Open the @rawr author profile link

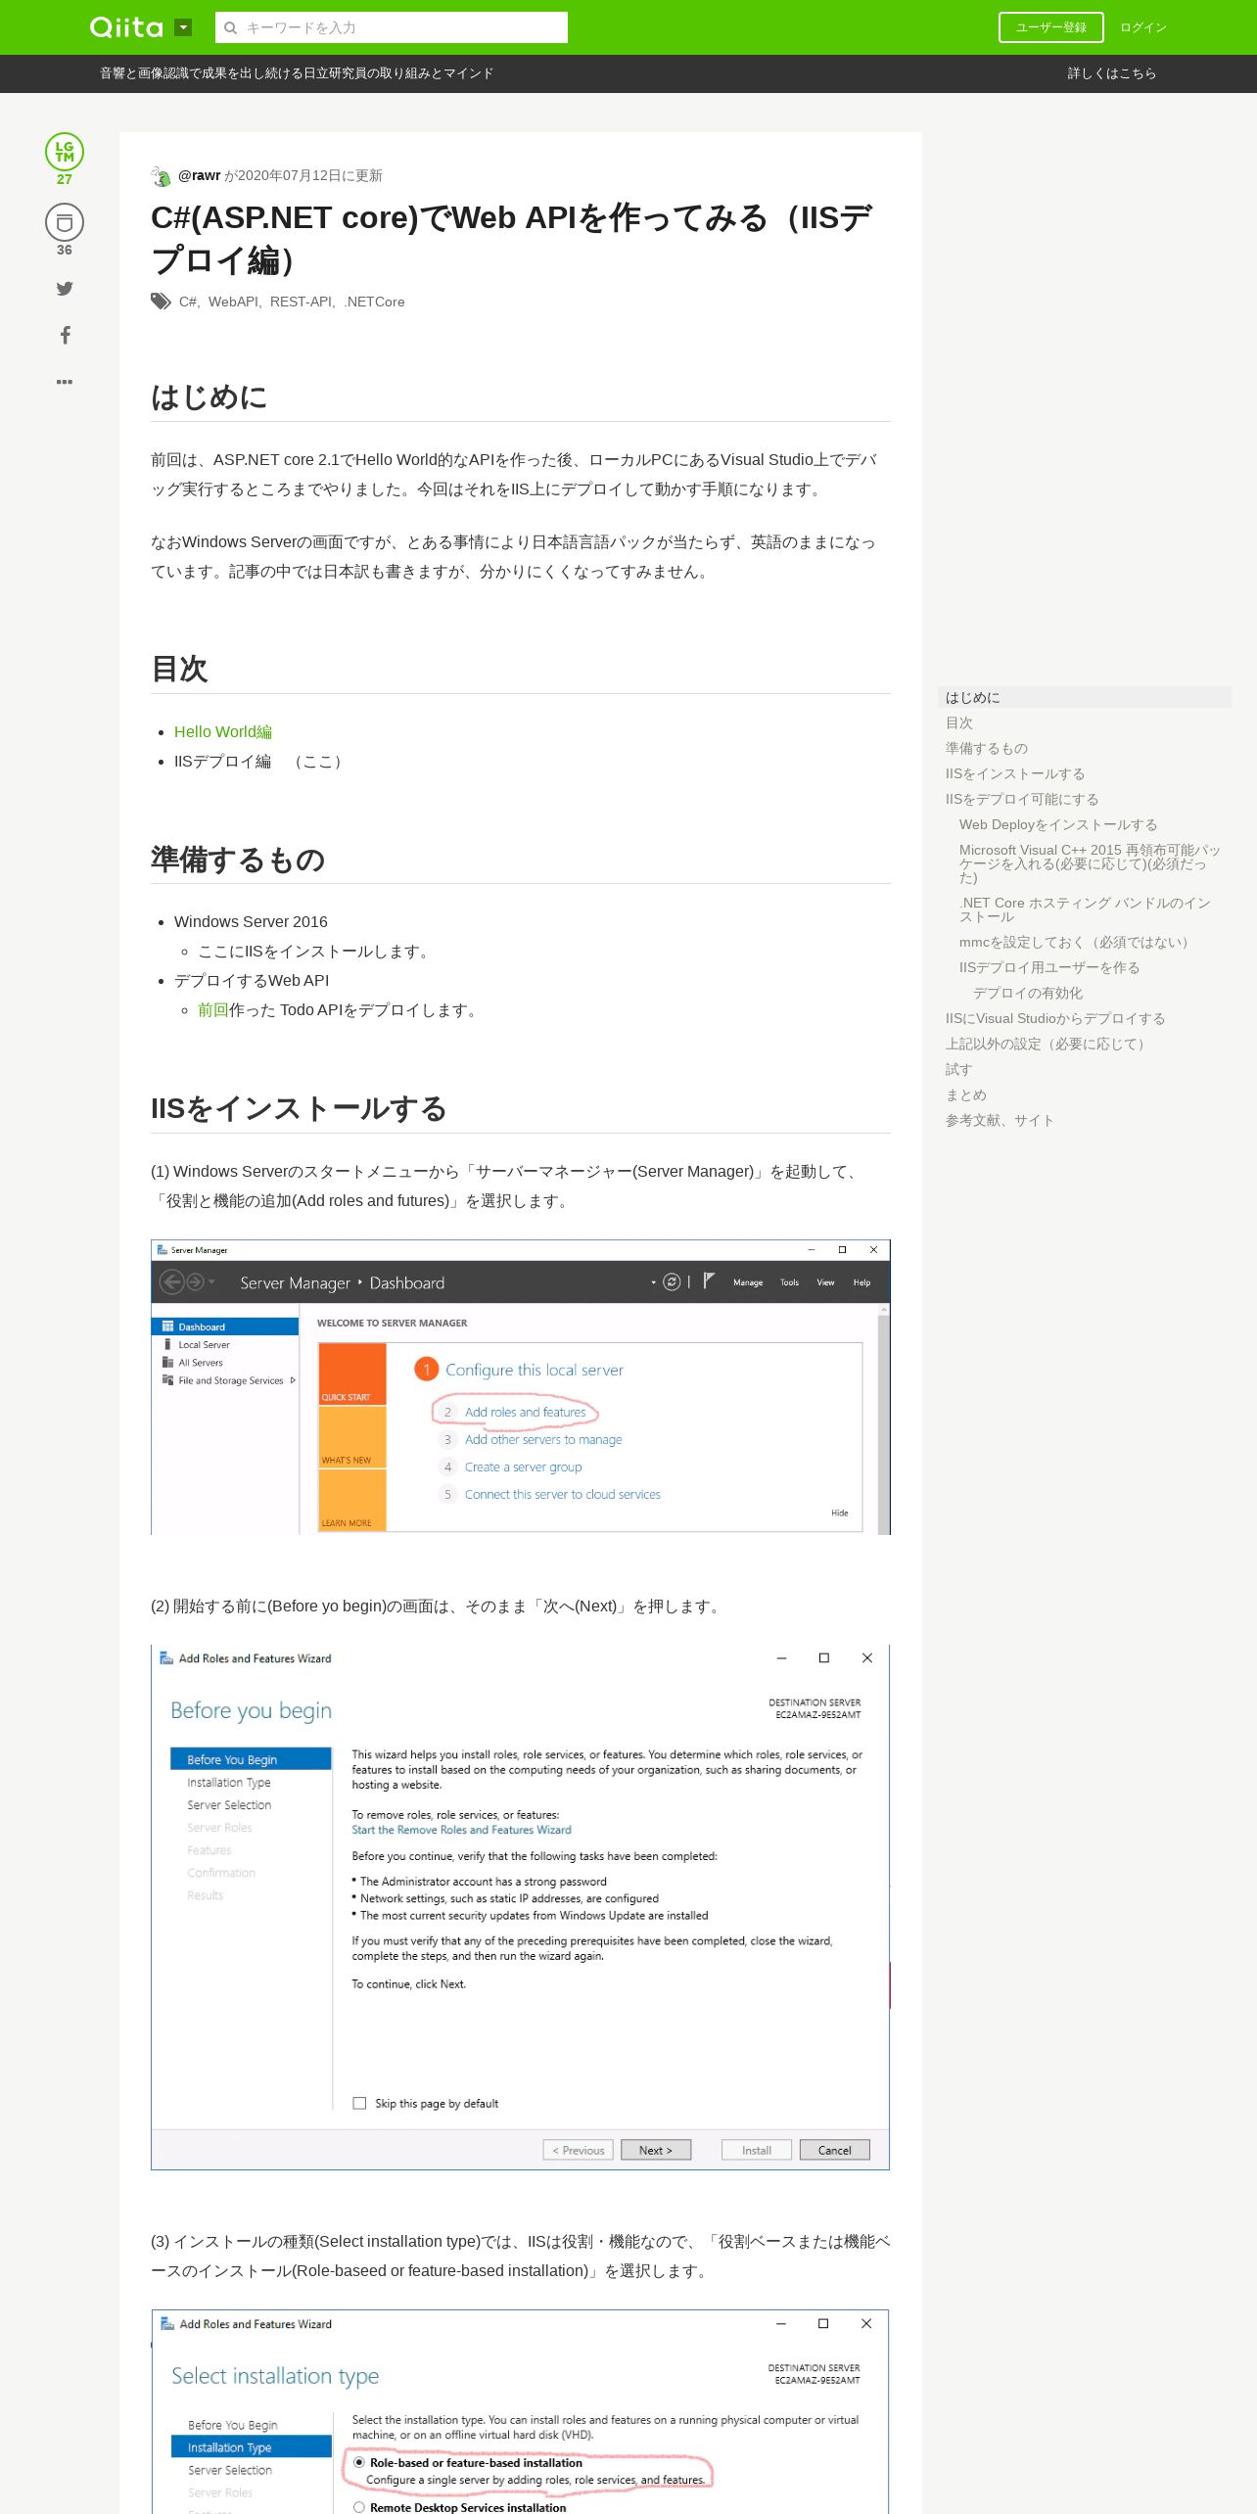[199, 175]
